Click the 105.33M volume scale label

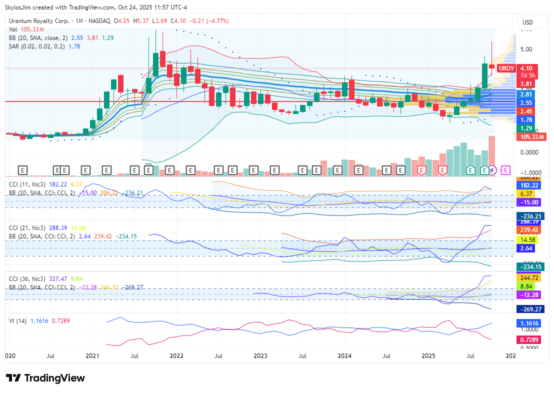(x=531, y=137)
